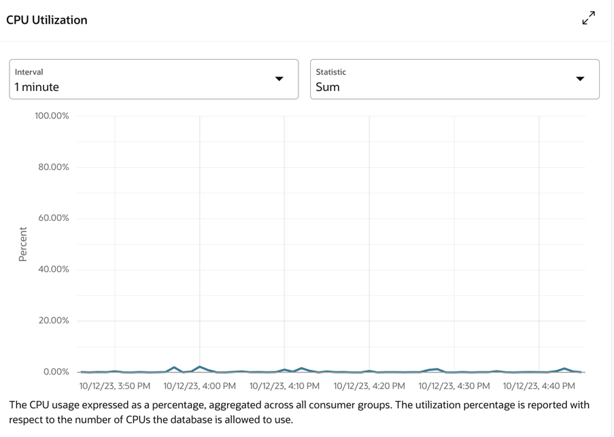614x437 pixels.
Task: Click the 80.00% y-axis label
Action: pos(54,167)
